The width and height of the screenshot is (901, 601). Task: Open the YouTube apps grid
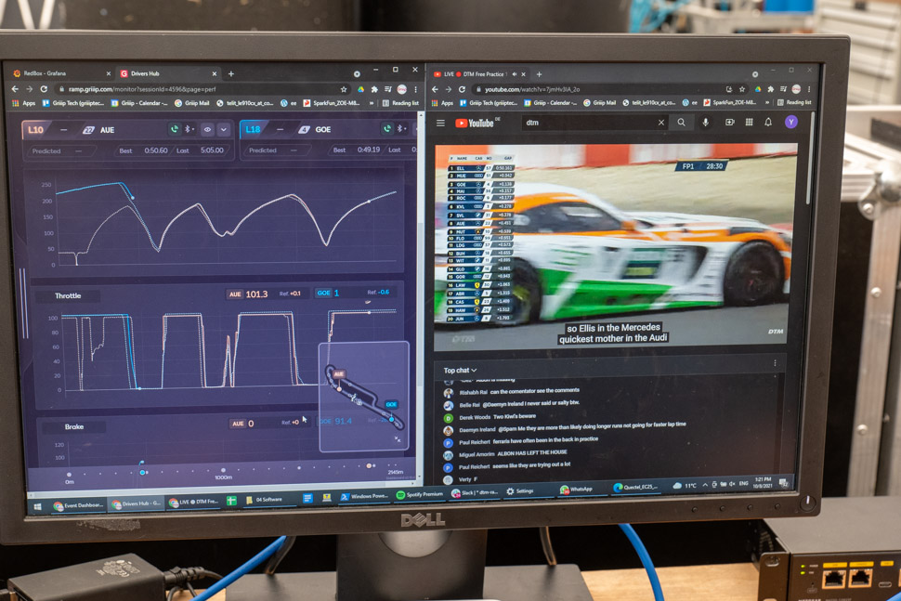pos(750,123)
